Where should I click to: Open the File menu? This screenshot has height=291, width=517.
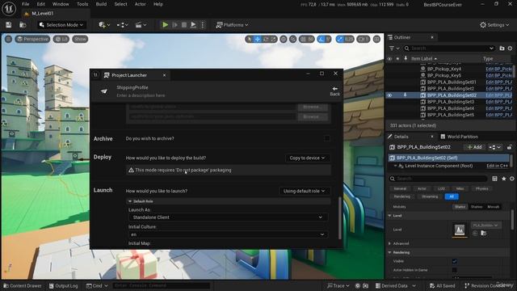(x=25, y=4)
